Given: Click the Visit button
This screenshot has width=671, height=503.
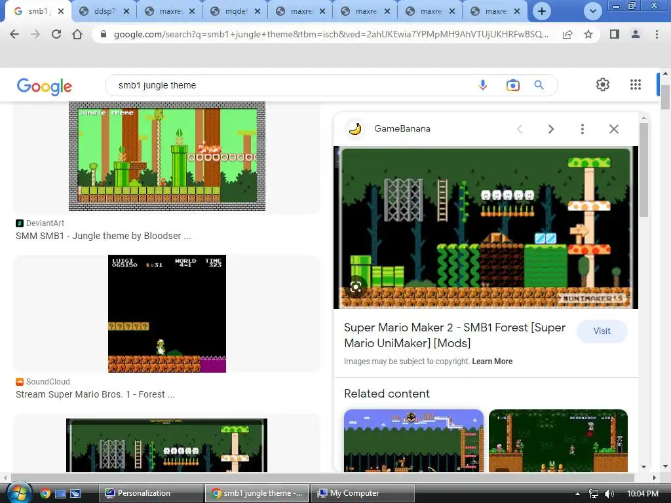Looking at the screenshot, I should click(602, 331).
